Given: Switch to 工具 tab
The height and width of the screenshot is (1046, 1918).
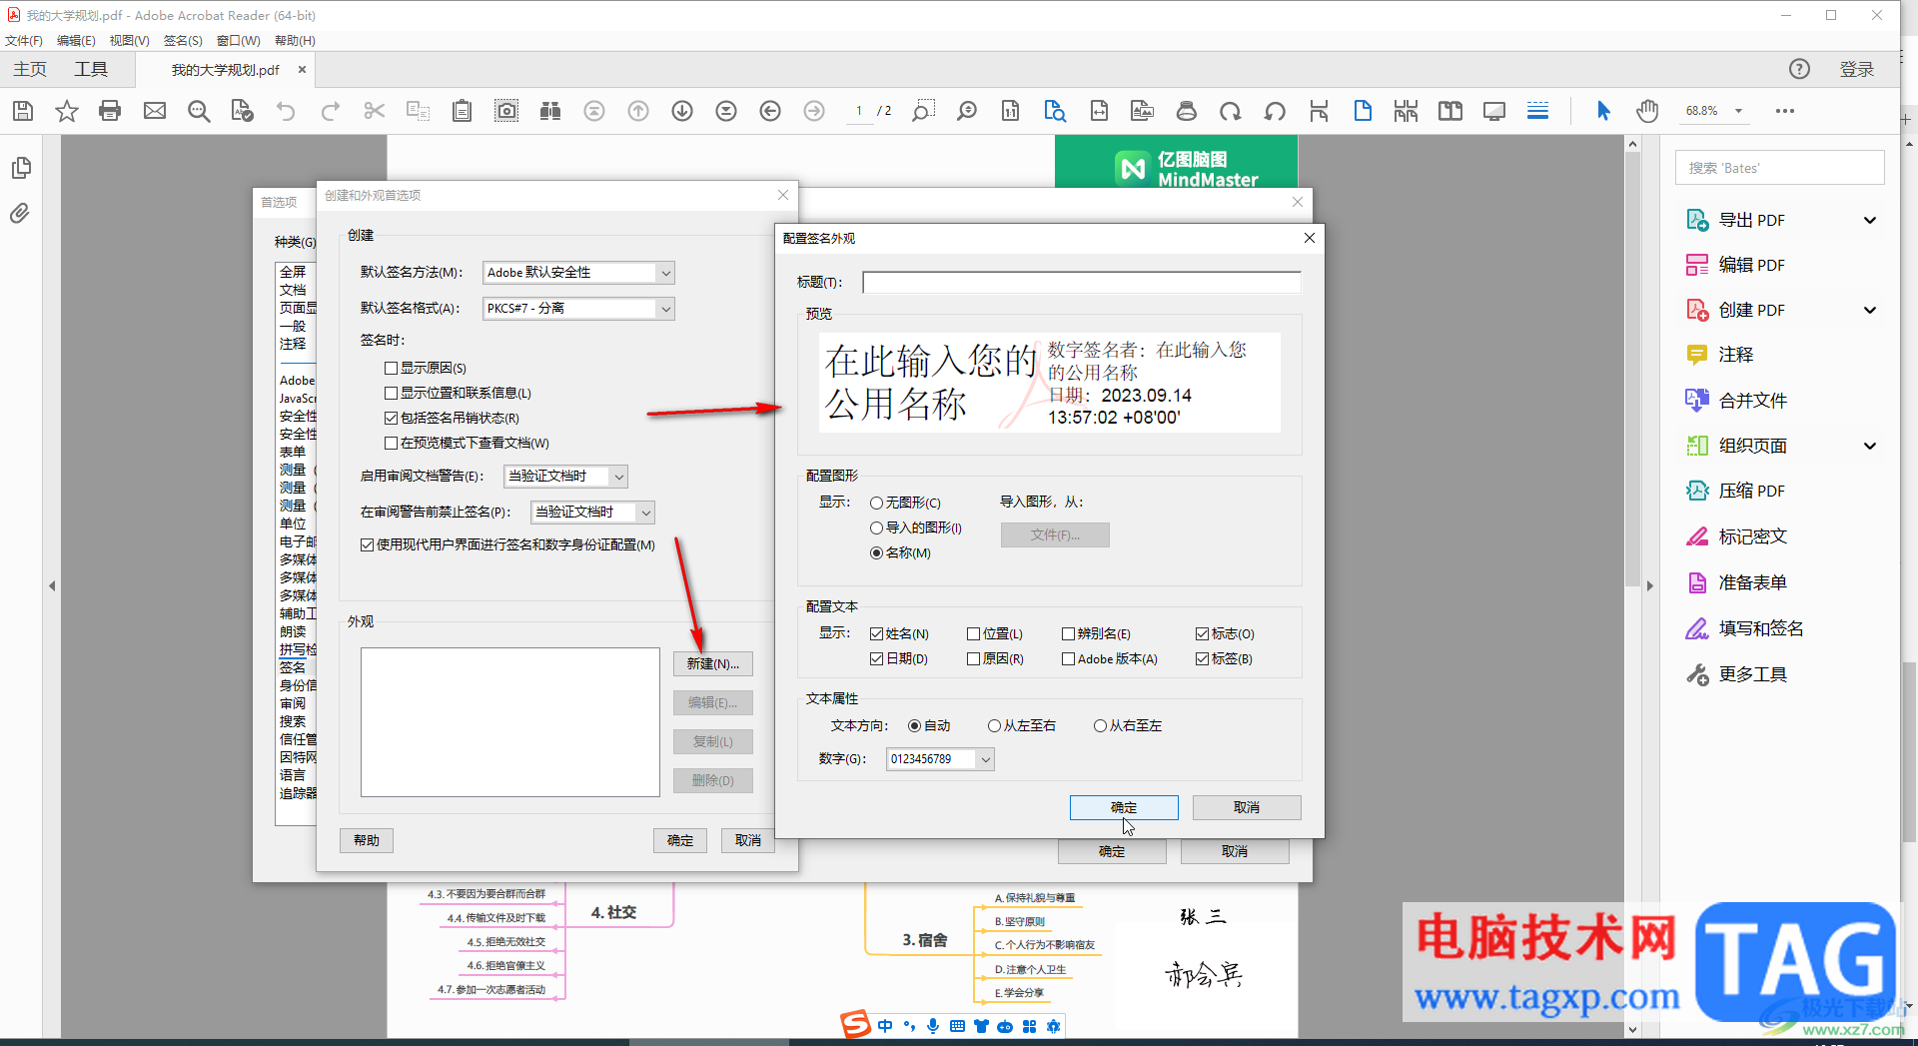Looking at the screenshot, I should click(91, 69).
